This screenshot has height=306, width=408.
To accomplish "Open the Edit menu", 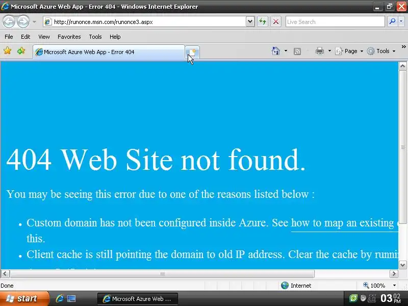I will (x=25, y=37).
